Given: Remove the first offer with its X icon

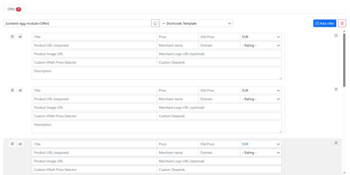Looking at the screenshot, I should pos(336,36).
